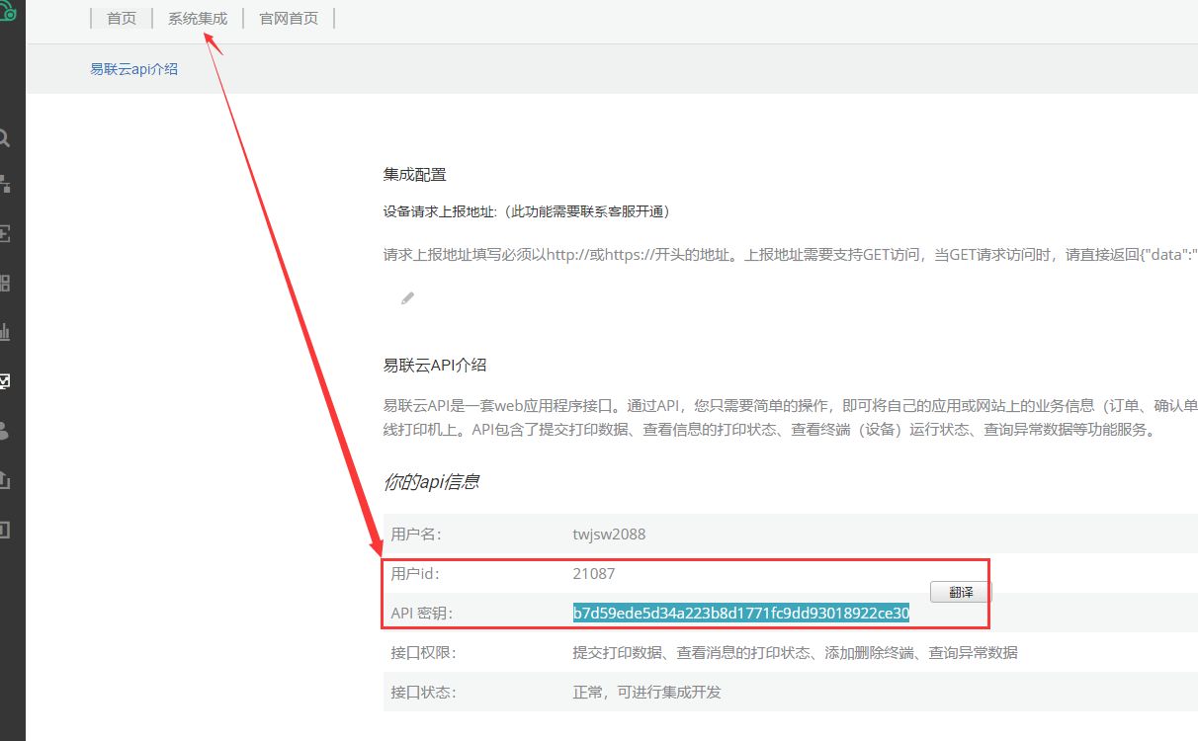
Task: Click the pencil edit icon for report address
Action: [407, 297]
